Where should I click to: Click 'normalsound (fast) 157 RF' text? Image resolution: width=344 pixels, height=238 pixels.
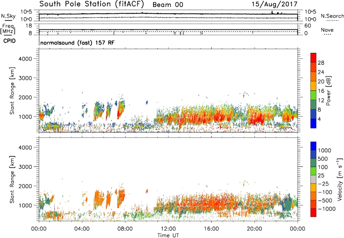click(77, 43)
